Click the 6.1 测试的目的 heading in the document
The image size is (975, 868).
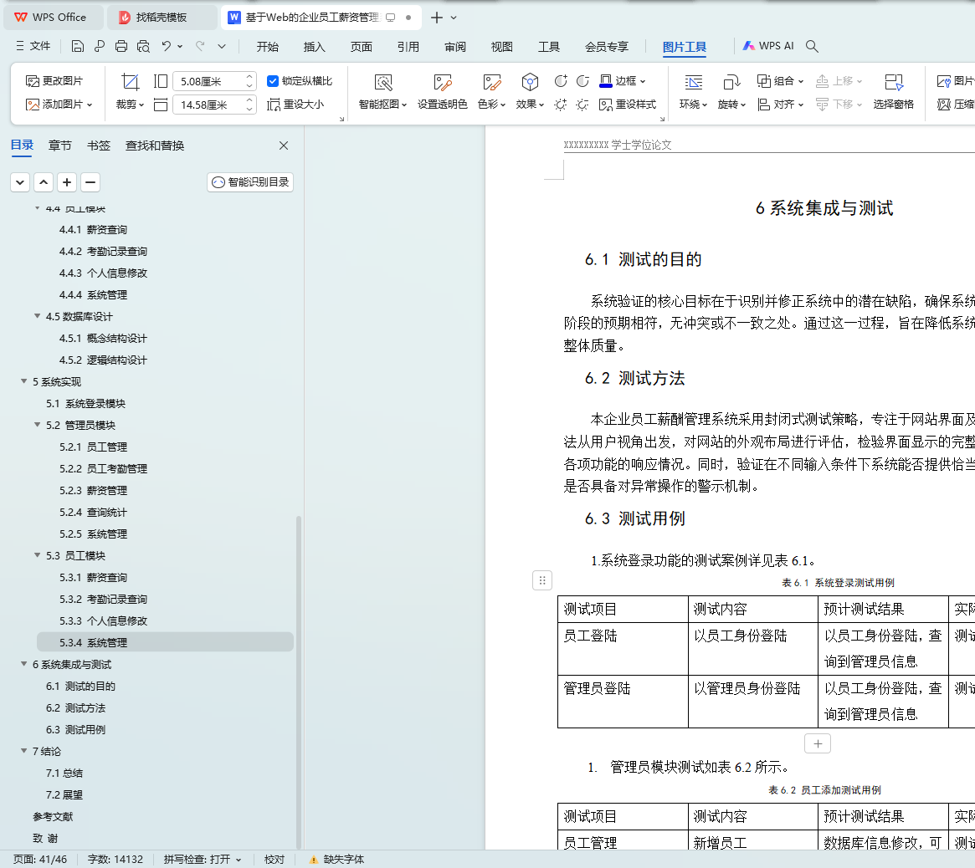pyautogui.click(x=644, y=260)
